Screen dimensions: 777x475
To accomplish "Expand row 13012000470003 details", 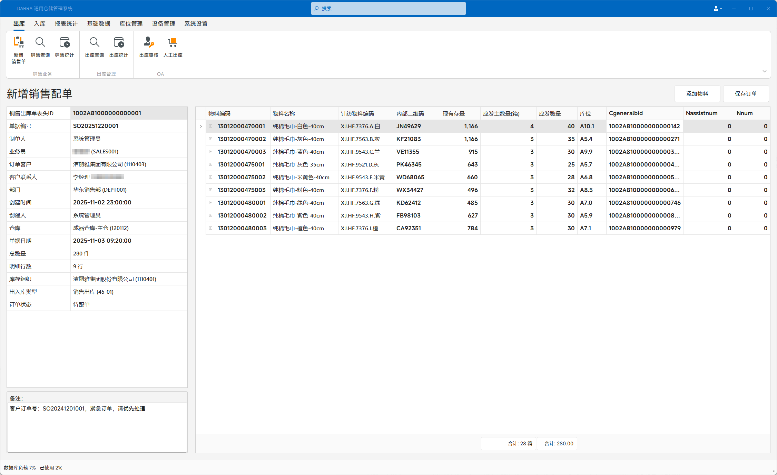I will click(x=210, y=152).
